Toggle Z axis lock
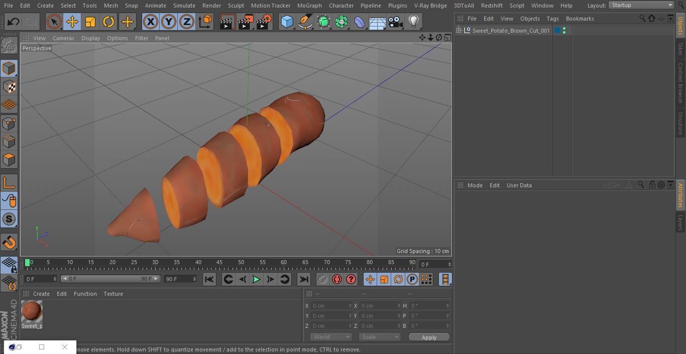Image resolution: width=686 pixels, height=354 pixels. pos(187,22)
